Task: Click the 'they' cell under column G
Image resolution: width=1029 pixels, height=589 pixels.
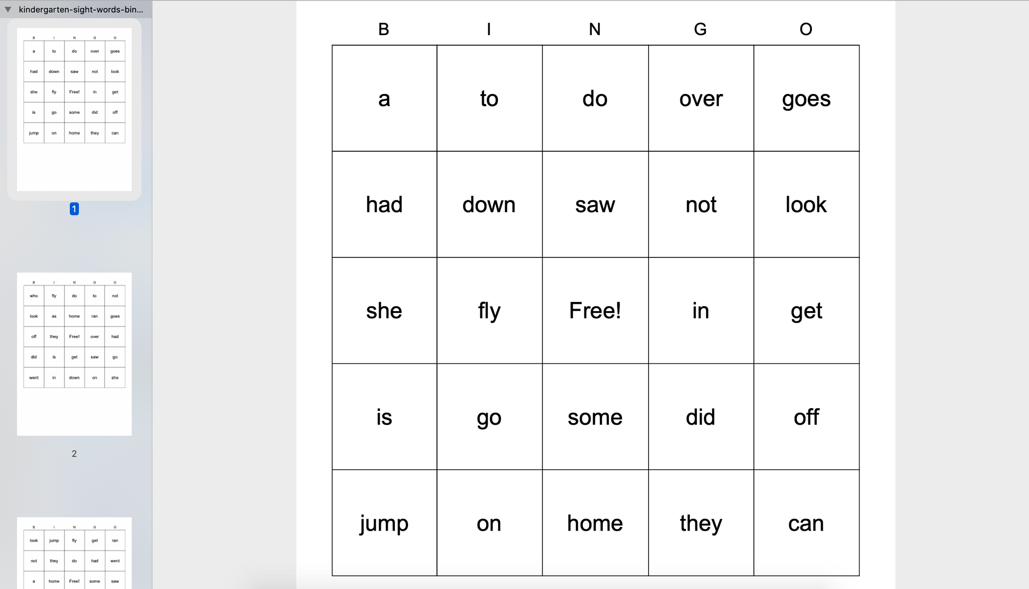Action: click(x=700, y=523)
